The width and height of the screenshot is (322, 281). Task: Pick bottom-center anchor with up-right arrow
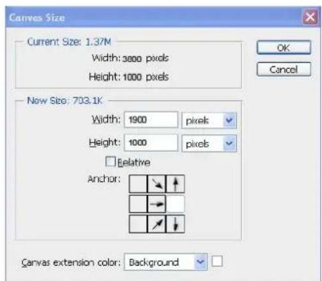click(157, 224)
